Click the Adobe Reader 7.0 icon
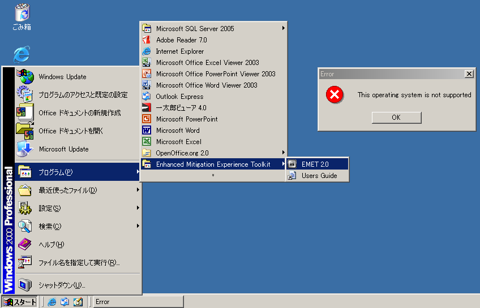 click(147, 40)
